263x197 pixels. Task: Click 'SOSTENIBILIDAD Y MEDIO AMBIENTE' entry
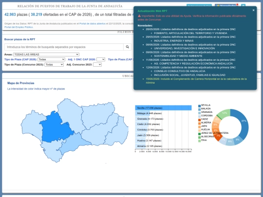pyautogui.click(x=178, y=56)
